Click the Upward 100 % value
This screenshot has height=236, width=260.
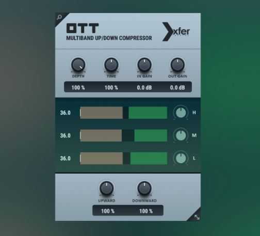[x=108, y=211]
